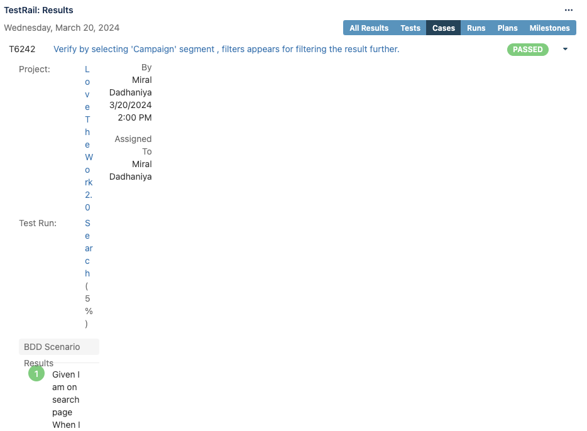Expand the T6242 result dropdown arrow
This screenshot has width=587, height=431.
[x=565, y=49]
